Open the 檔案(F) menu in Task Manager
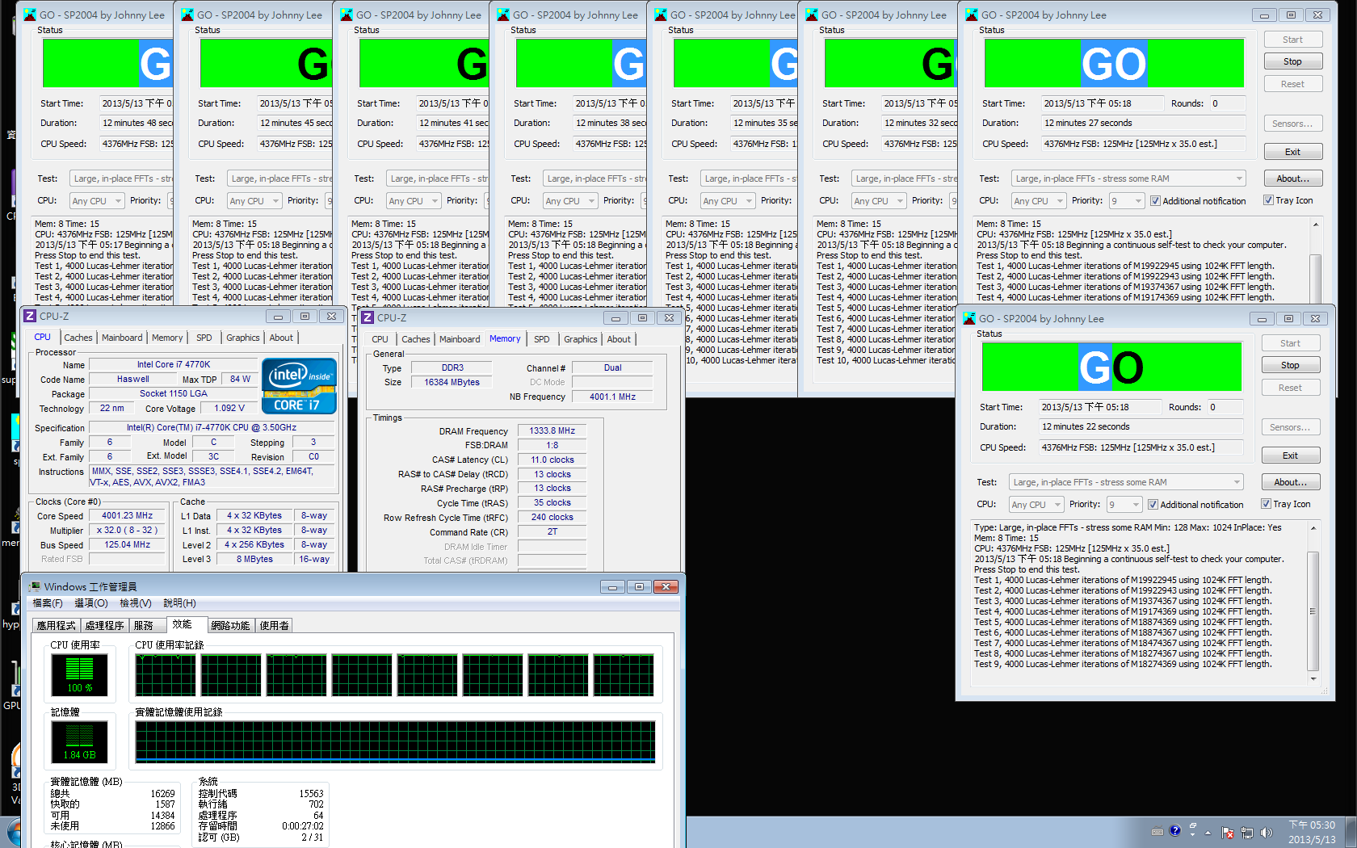This screenshot has width=1357, height=848. tap(48, 603)
